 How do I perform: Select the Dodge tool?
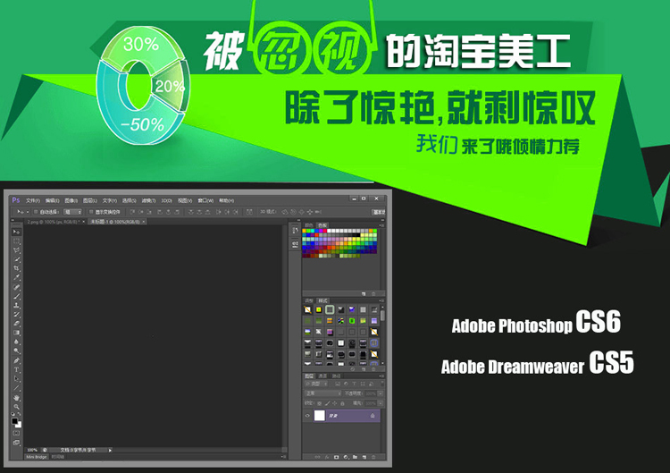tap(16, 351)
